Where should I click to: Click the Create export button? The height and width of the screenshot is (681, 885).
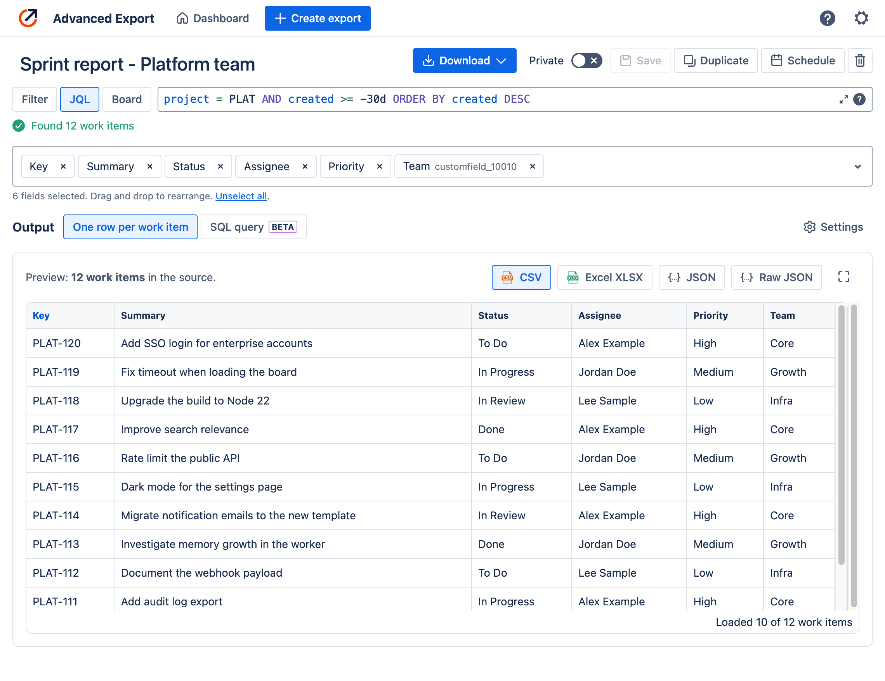point(317,18)
